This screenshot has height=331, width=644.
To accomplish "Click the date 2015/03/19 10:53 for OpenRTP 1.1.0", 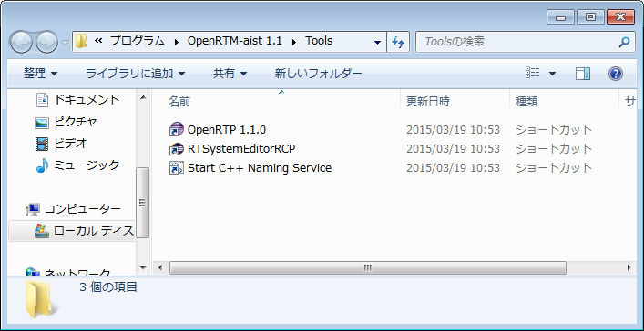I will [453, 130].
